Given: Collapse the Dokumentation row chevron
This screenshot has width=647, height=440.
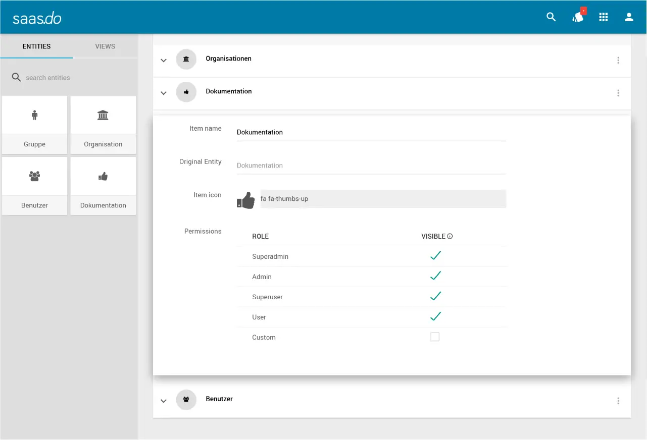Looking at the screenshot, I should pyautogui.click(x=163, y=93).
